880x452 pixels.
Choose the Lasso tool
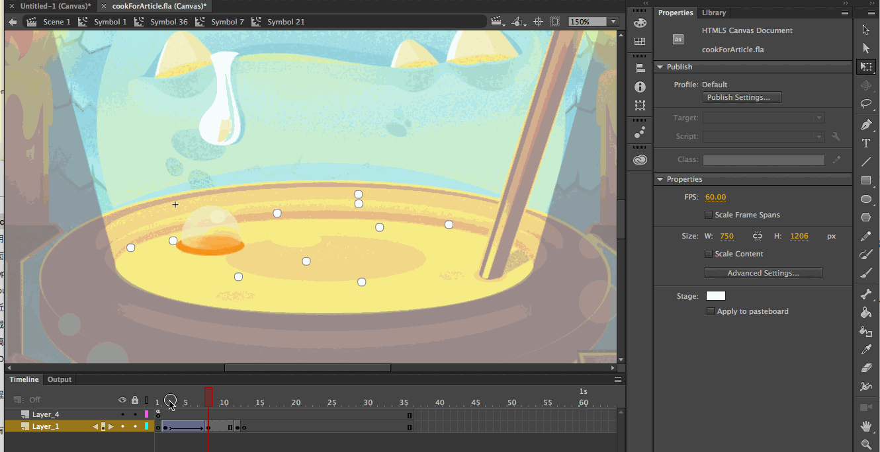point(867,104)
